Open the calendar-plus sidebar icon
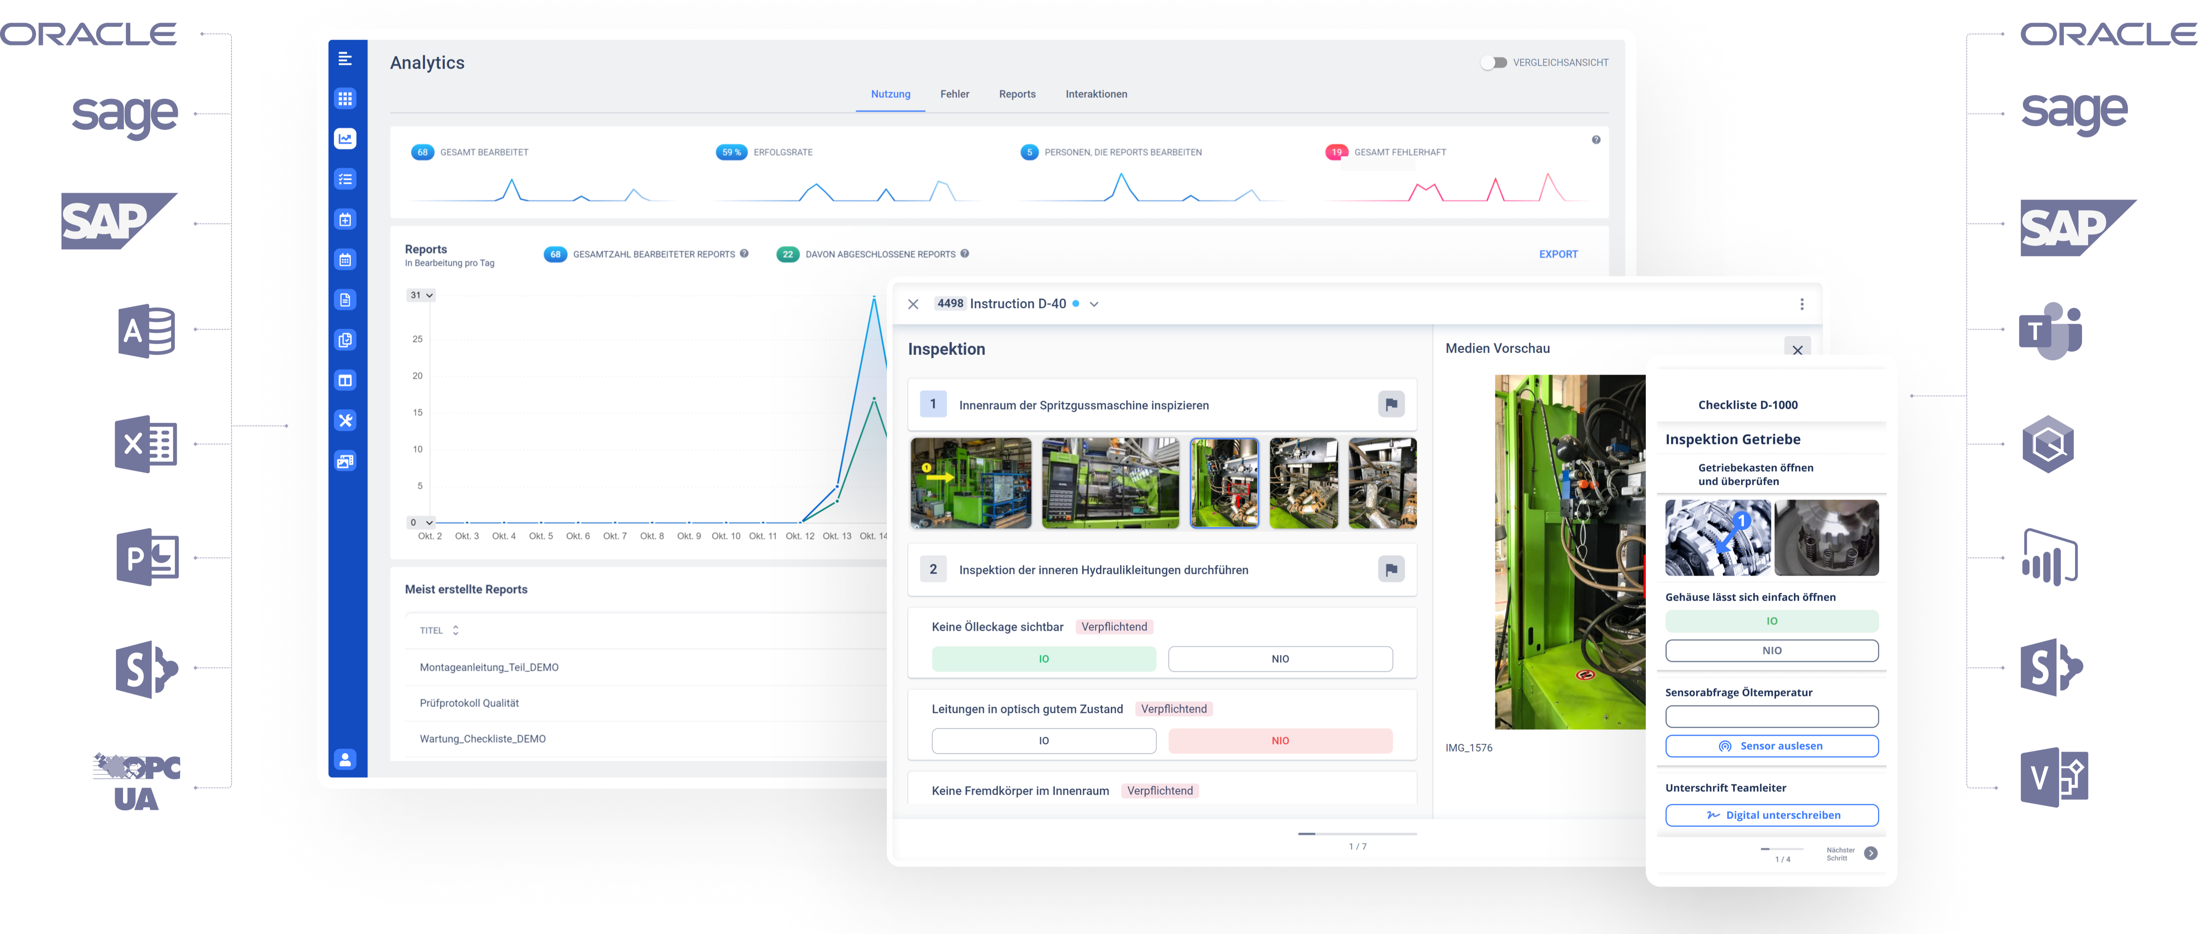The width and height of the screenshot is (2198, 934). pyautogui.click(x=345, y=220)
